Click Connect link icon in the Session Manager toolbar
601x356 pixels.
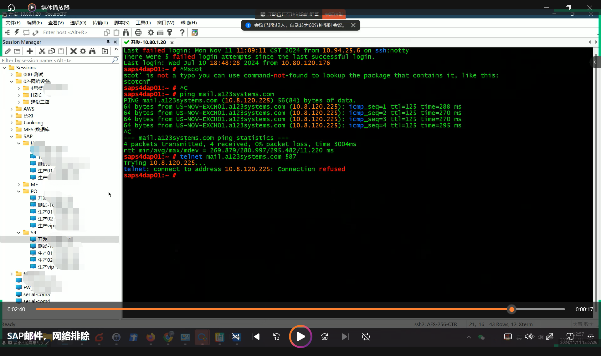tap(8, 51)
